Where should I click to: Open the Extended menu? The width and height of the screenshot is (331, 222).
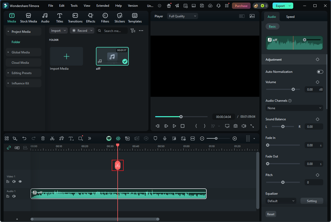[103, 6]
